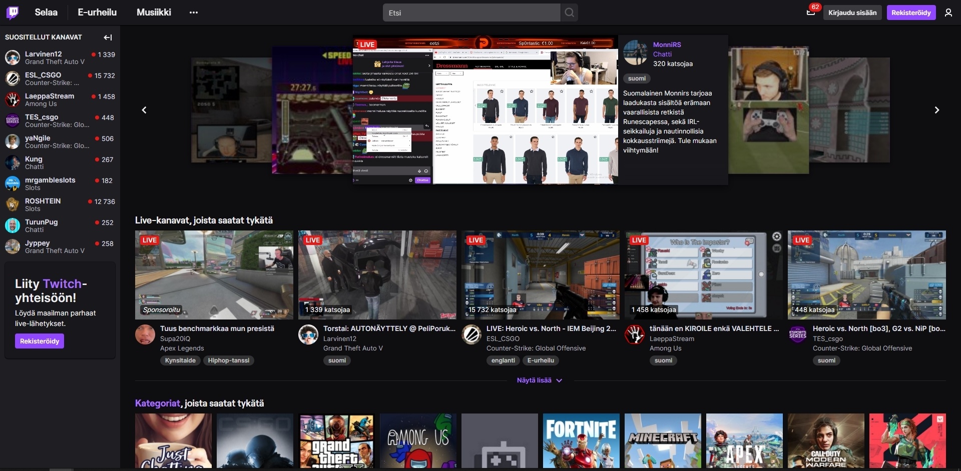
Task: Click ESL_CSGO avatar below stream card
Action: pos(471,334)
